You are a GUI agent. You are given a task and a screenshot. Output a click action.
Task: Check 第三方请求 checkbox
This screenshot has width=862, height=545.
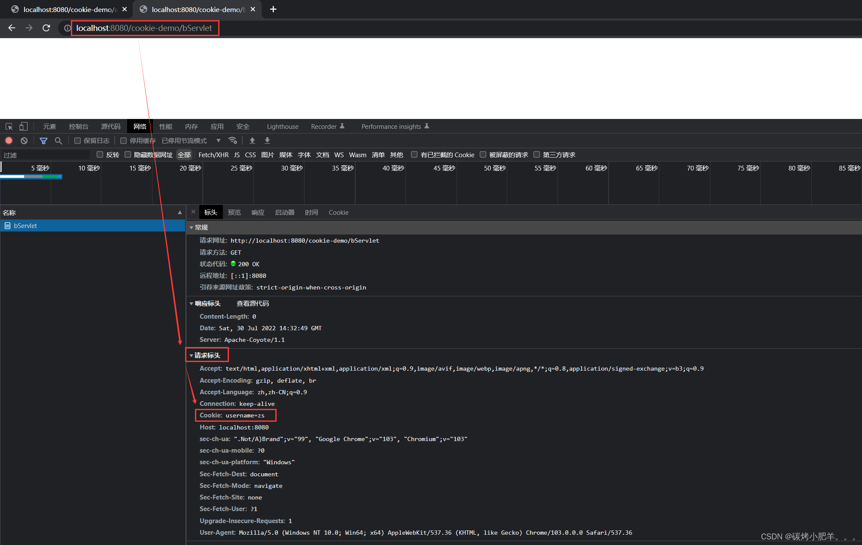click(536, 155)
